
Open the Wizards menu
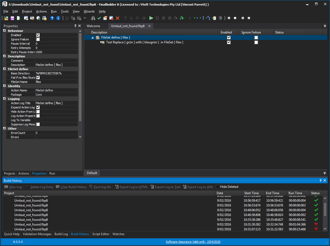point(89,11)
